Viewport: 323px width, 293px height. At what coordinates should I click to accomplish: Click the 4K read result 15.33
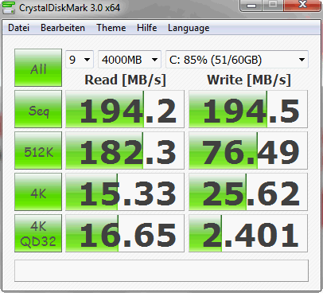click(x=125, y=192)
